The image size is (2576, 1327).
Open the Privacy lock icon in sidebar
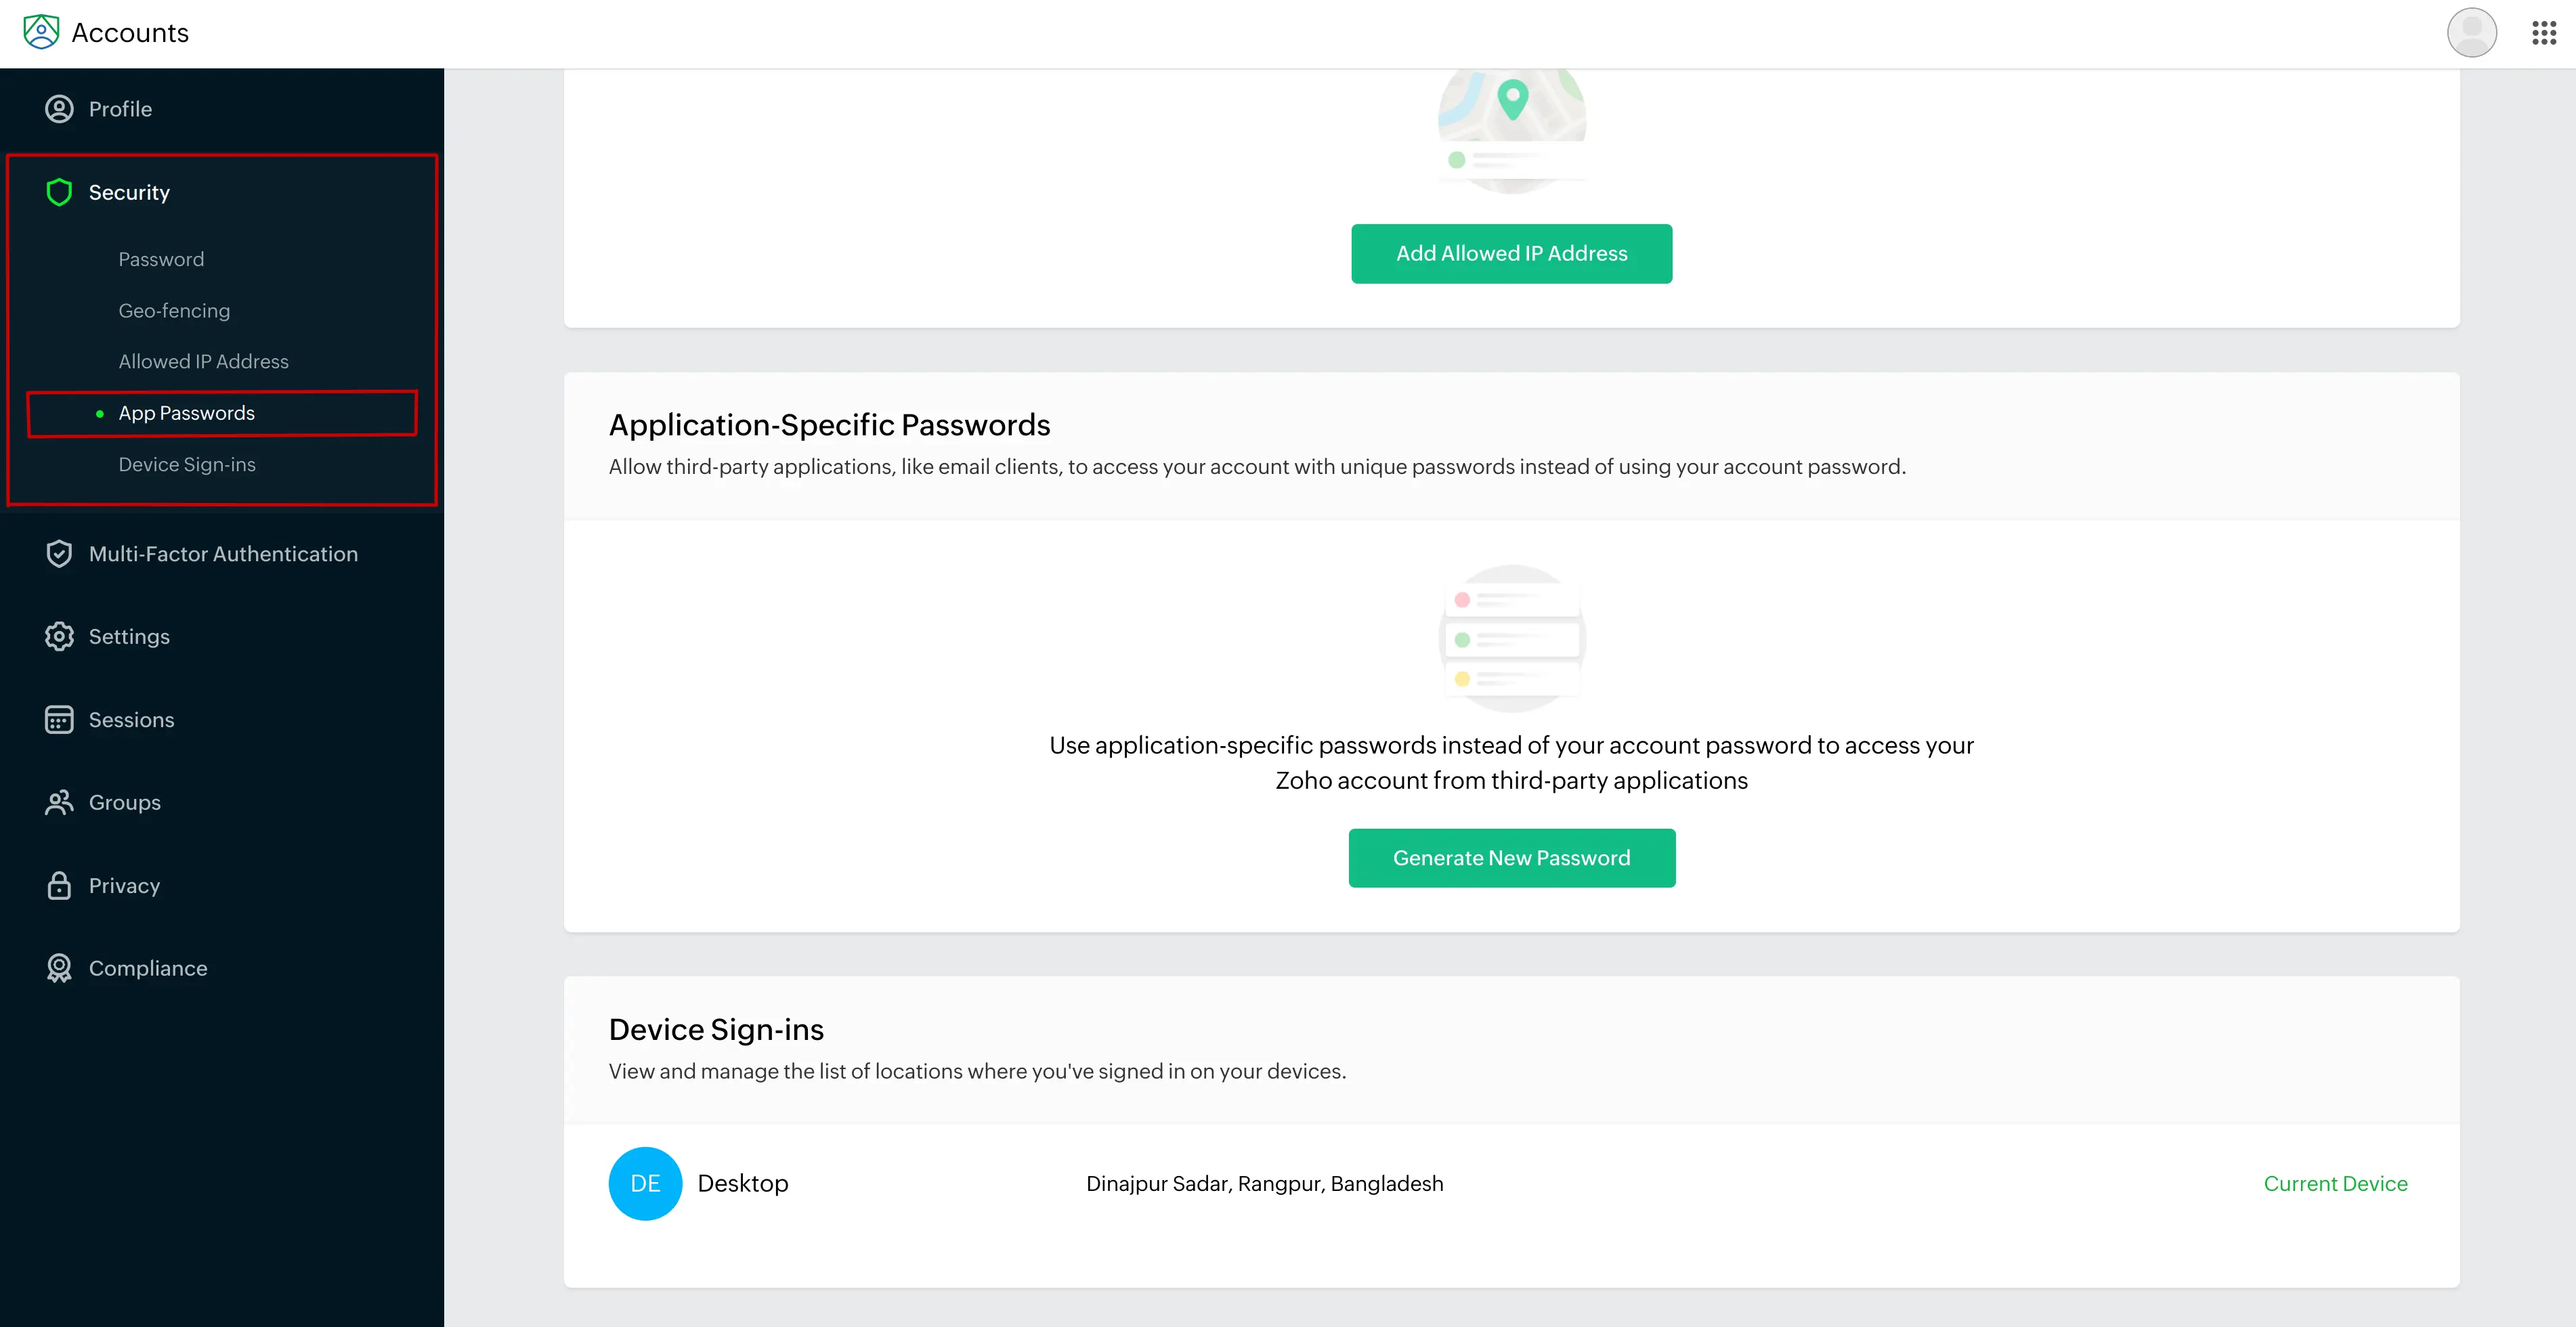coord(58,884)
